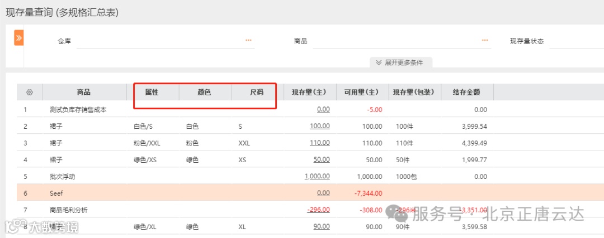Click balance amount 4,399.49

(x=474, y=143)
